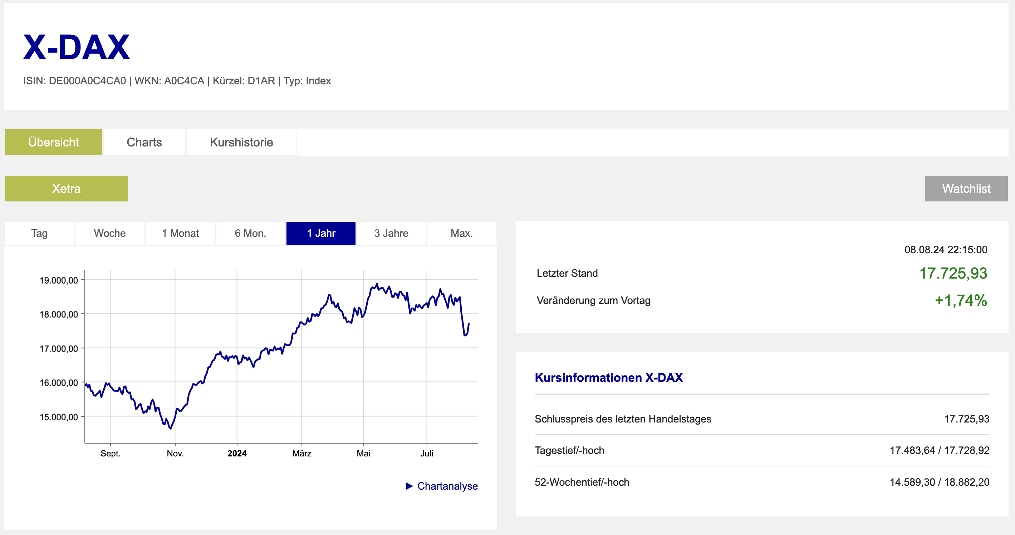Show the Max. chart range
Screen dimensions: 1015x535
pyautogui.click(x=461, y=233)
